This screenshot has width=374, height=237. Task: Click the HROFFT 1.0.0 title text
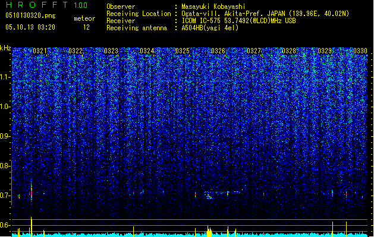[47, 5]
